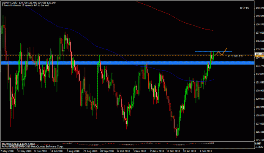Click the MACD indicator label text
This screenshot has height=153, width=264.
click(x=18, y=144)
